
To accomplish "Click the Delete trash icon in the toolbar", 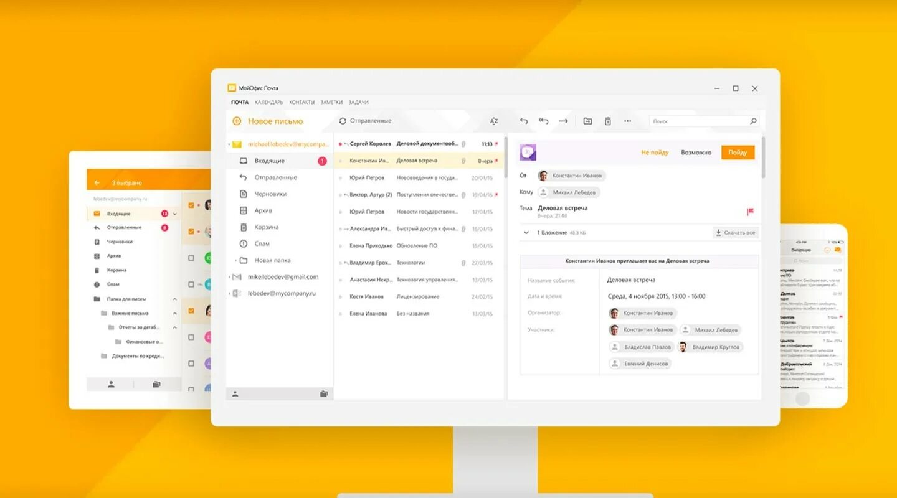I will tap(608, 121).
